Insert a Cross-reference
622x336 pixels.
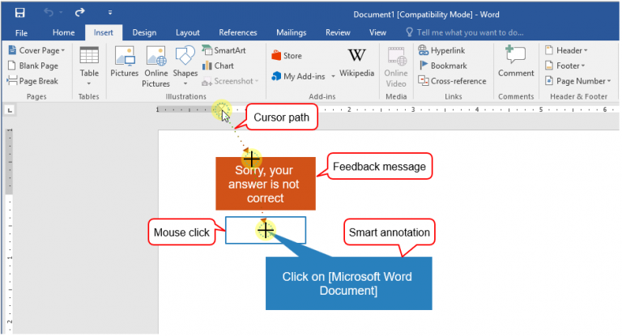pos(452,81)
